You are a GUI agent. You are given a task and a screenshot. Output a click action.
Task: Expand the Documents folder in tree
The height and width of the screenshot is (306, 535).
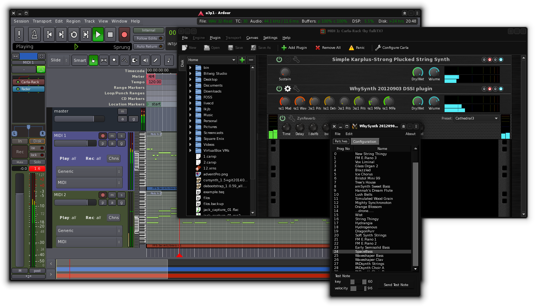click(191, 85)
